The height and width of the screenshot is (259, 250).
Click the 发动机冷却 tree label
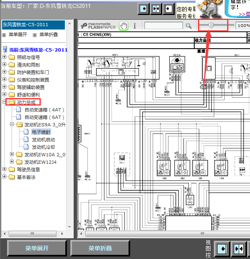coord(43,147)
